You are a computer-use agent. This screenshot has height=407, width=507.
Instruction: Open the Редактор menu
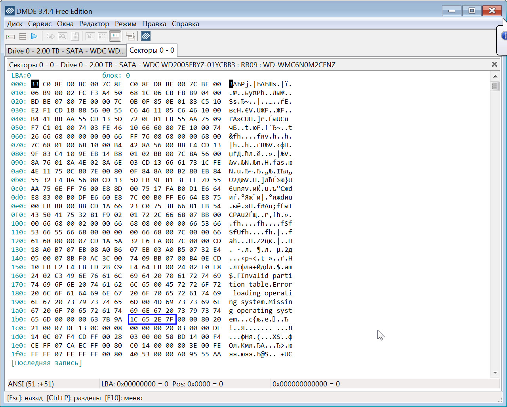tap(94, 24)
